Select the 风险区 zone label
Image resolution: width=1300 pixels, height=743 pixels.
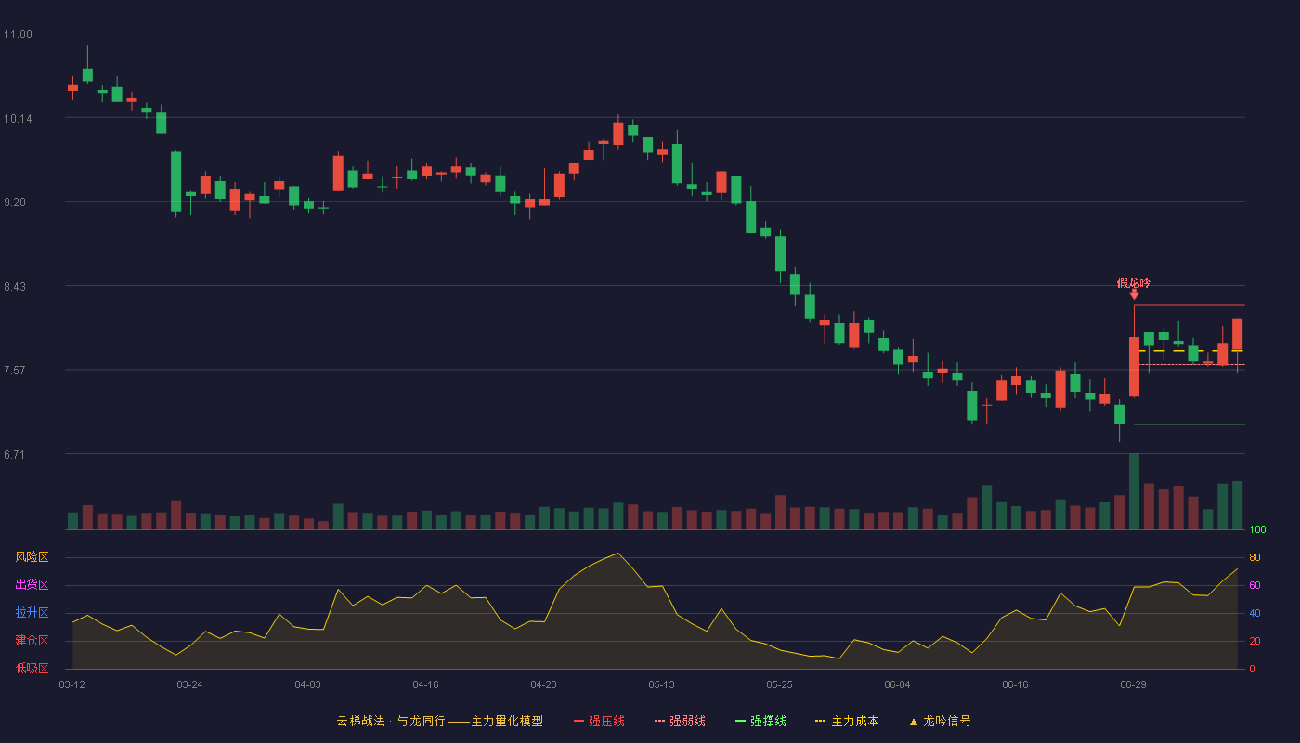point(32,557)
